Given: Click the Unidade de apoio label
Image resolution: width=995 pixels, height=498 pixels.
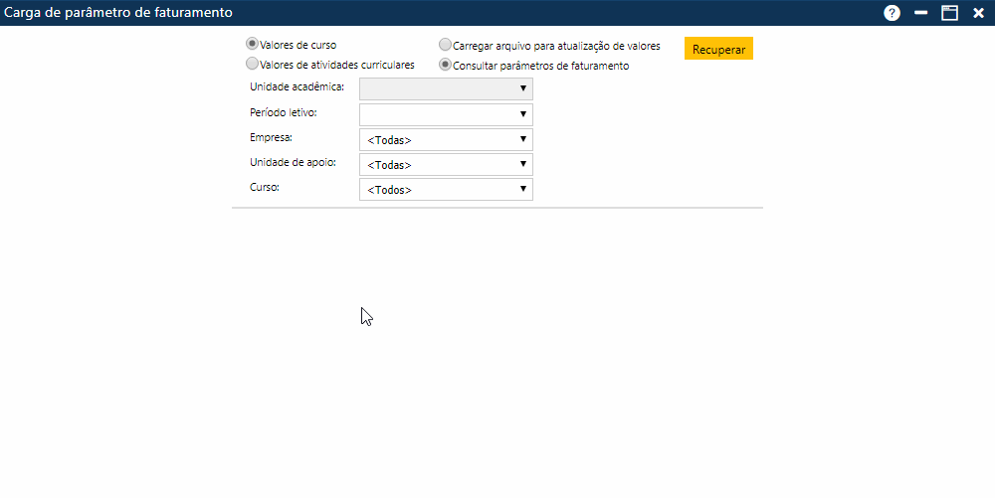Looking at the screenshot, I should [293, 162].
